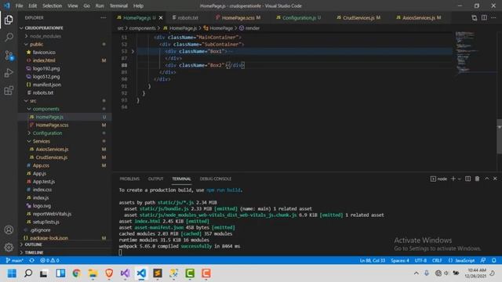Open notifications bell in status bar
This screenshot has width=502, height=282.
(493, 261)
